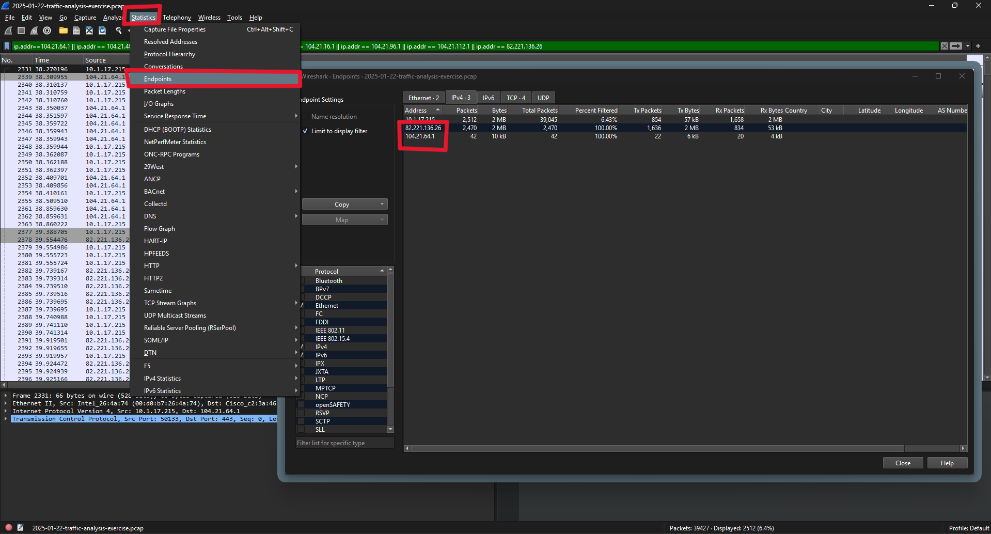This screenshot has height=534, width=991.
Task: Click the endpoints table horizontal scrollbar
Action: [x=656, y=448]
